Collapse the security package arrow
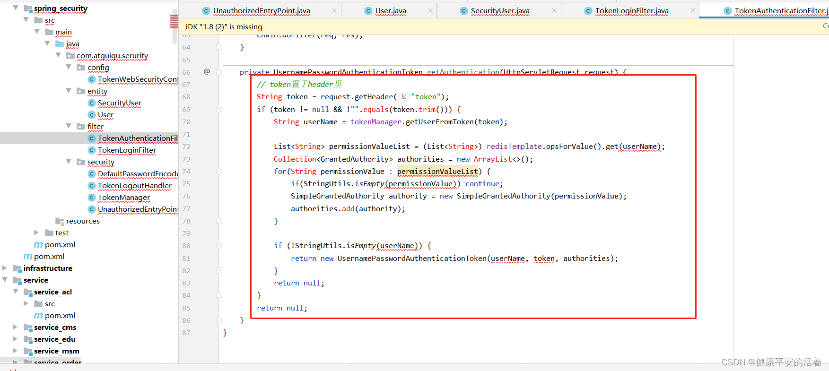The image size is (829, 371). pyautogui.click(x=69, y=161)
